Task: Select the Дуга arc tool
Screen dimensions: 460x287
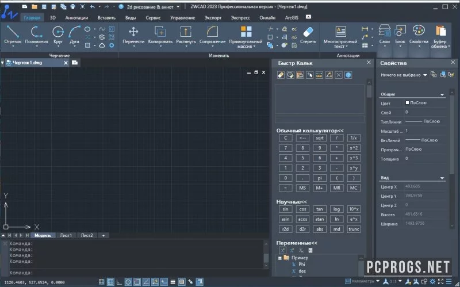Action: coord(75,35)
